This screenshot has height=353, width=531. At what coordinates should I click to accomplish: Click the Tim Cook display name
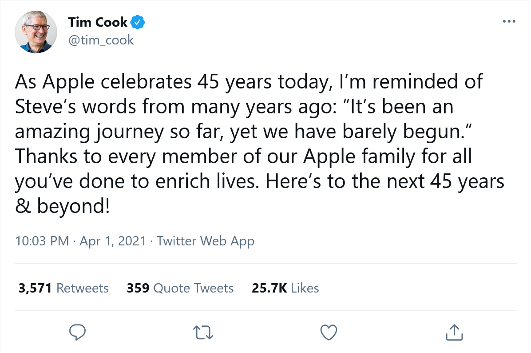[98, 22]
